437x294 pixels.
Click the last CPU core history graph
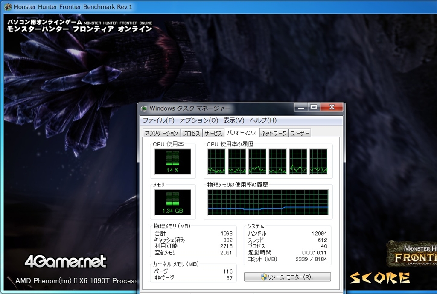(x=318, y=162)
